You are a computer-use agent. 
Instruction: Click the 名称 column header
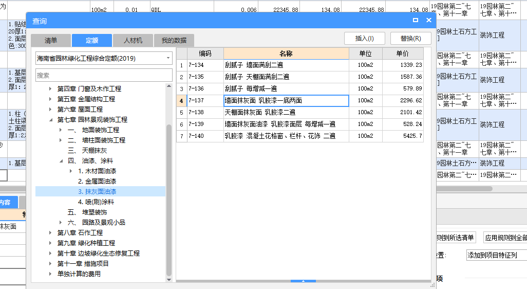click(x=286, y=53)
